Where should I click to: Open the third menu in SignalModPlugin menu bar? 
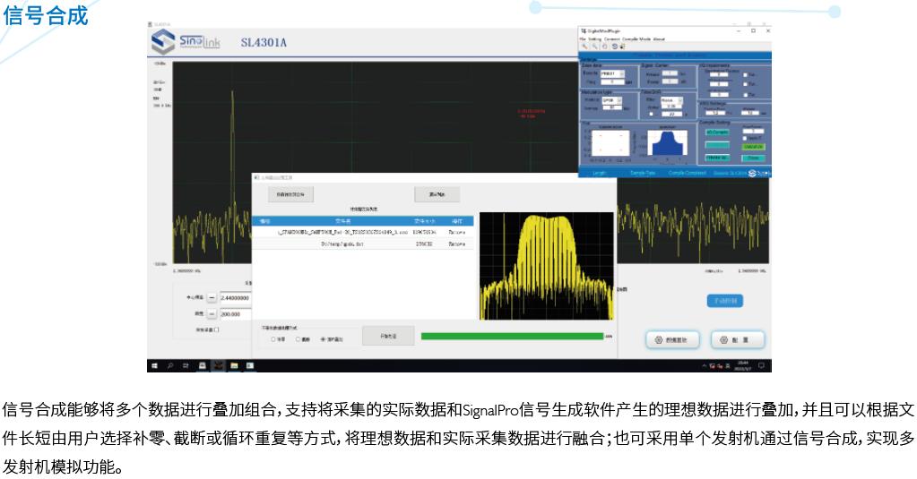(x=612, y=39)
